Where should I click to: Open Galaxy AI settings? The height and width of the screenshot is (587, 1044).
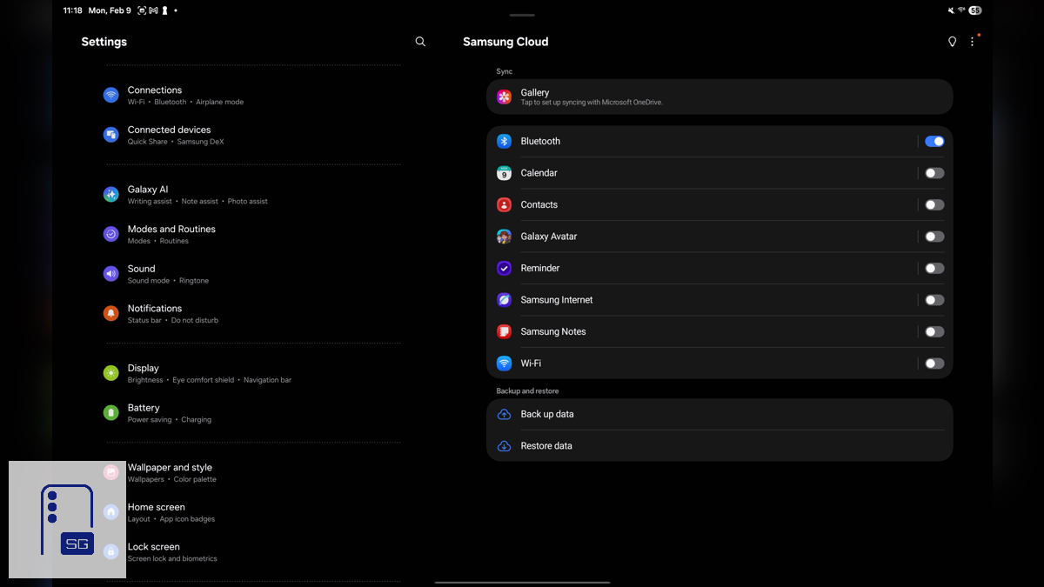coord(252,195)
